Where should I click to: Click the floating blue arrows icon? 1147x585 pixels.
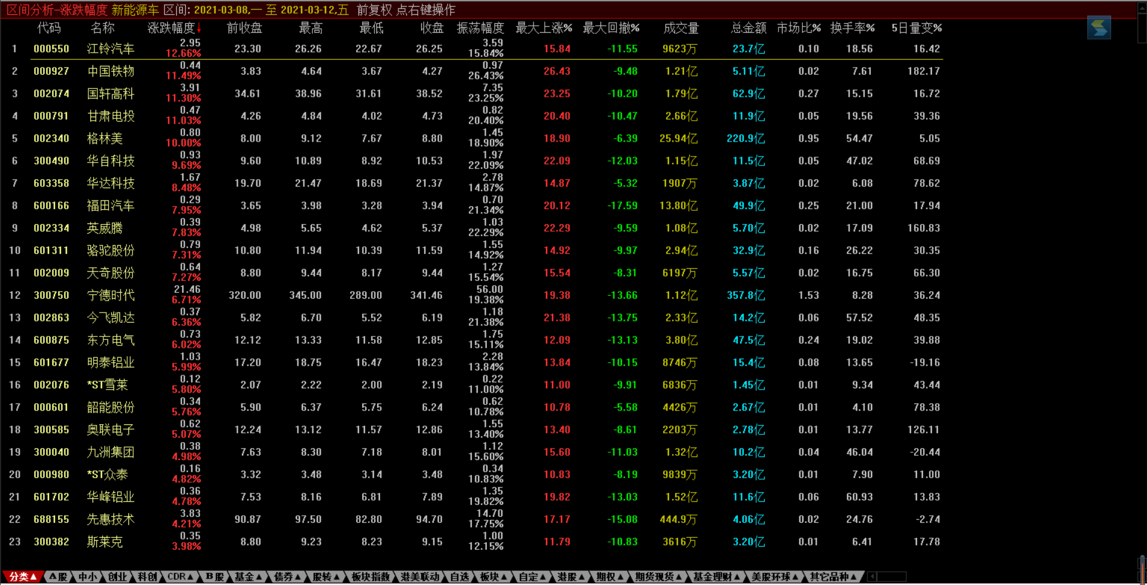pos(1099,28)
